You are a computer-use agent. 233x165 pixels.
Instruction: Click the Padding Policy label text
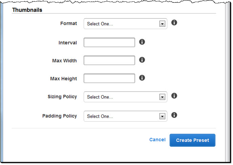[59, 116]
